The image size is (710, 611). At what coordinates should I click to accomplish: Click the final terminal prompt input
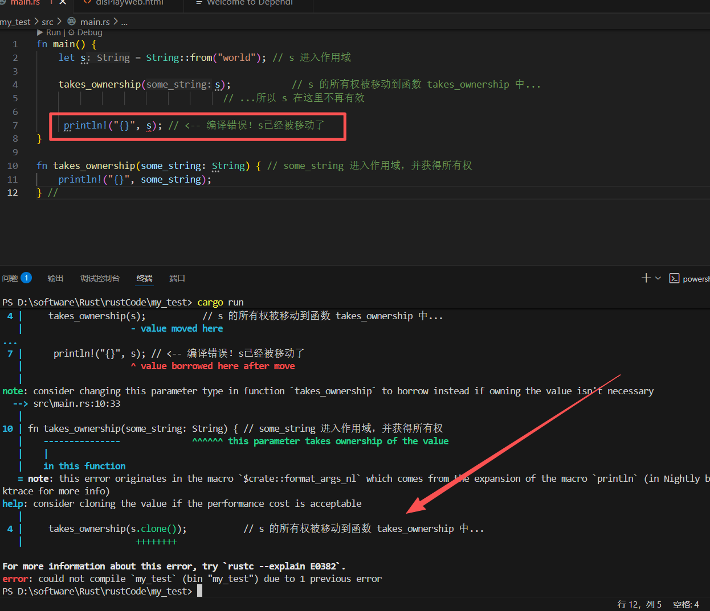pos(199,591)
